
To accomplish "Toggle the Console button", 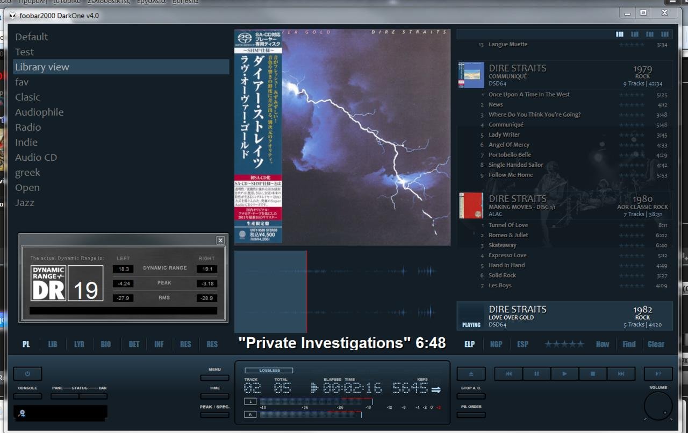I will click(27, 396).
